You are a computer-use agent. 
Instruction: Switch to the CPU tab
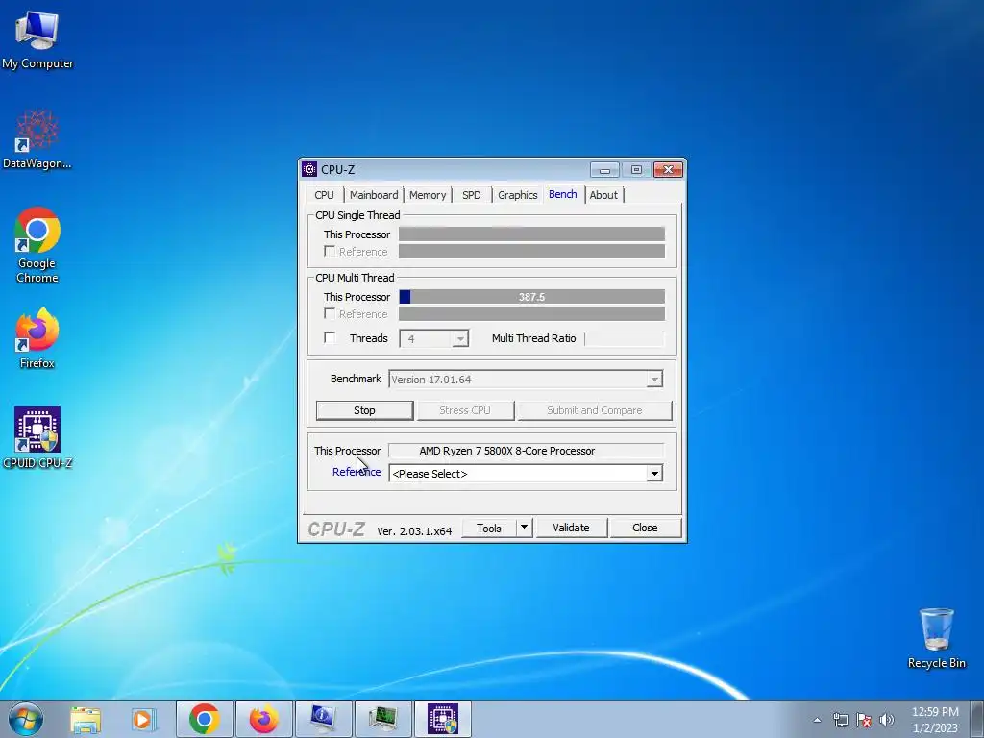[x=325, y=195]
